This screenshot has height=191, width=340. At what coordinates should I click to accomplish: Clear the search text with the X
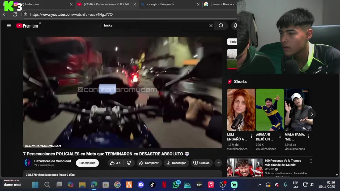211,25
